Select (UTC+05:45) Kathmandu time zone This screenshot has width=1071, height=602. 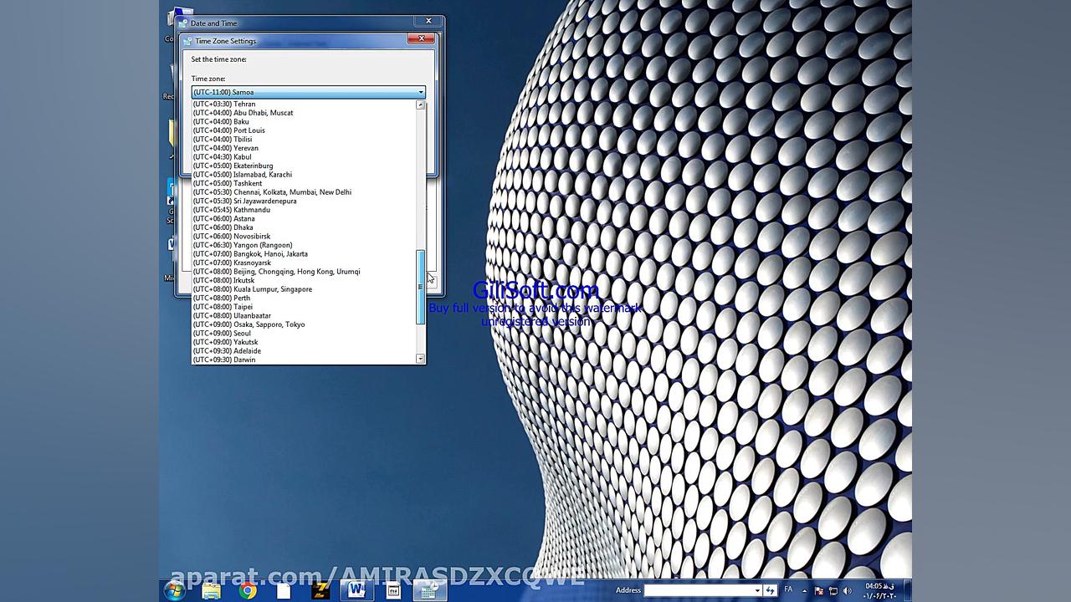click(304, 210)
